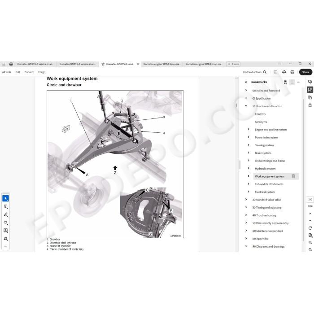Expand the 00 Index and foreword bookmark
The width and height of the screenshot is (314, 314).
pos(246,90)
